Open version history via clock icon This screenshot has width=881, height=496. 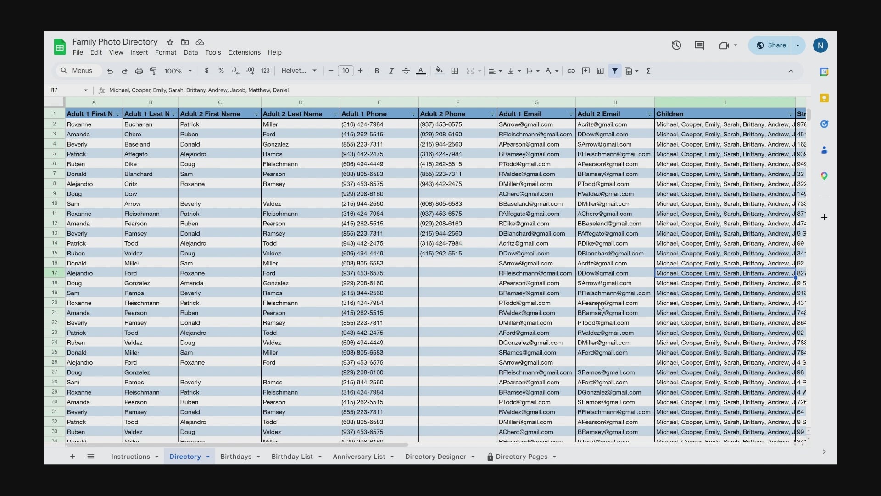[676, 45]
